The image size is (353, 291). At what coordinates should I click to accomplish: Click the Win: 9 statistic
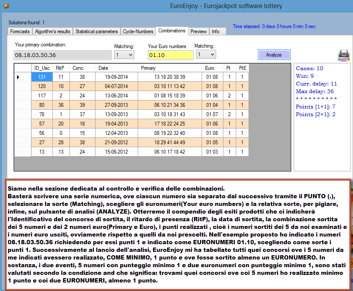coord(304,76)
